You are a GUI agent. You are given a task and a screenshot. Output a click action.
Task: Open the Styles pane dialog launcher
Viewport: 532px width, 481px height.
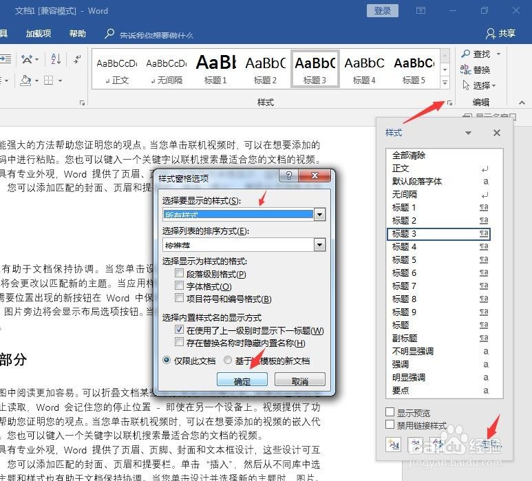pos(449,103)
